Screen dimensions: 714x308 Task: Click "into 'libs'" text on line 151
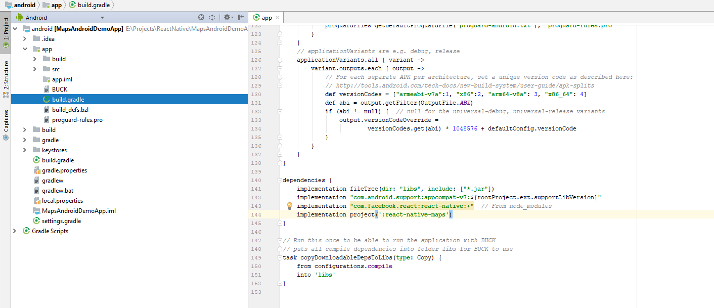pyautogui.click(x=316, y=275)
